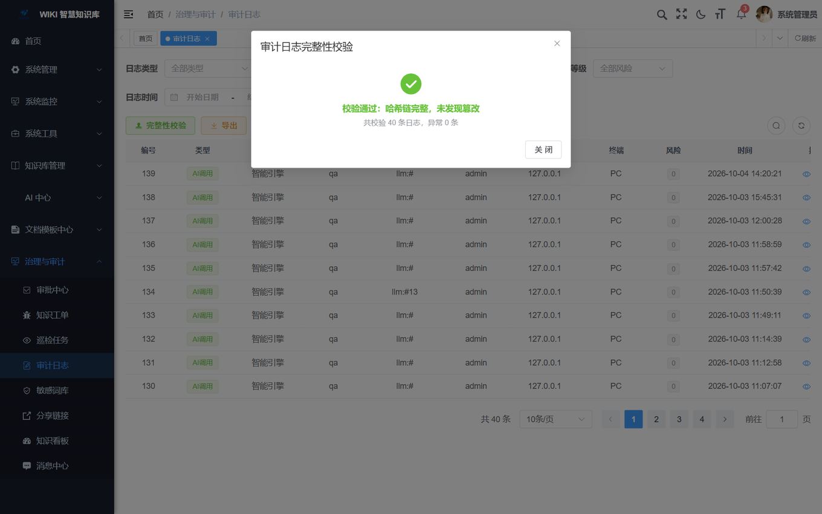Expand 系统监控 sidebar menu
The height and width of the screenshot is (514, 822).
tap(57, 102)
